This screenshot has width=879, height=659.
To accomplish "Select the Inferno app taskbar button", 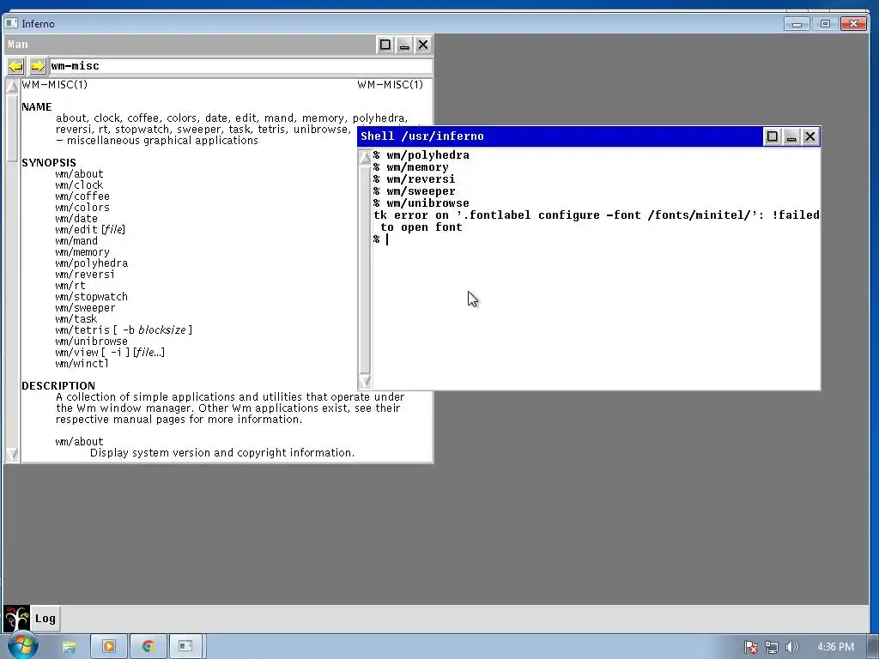I will (185, 647).
